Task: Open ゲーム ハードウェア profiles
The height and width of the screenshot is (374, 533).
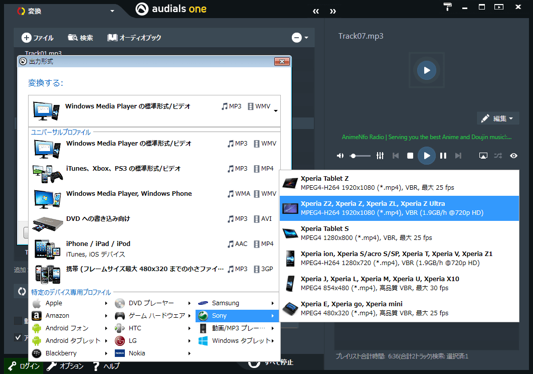Action: point(153,315)
